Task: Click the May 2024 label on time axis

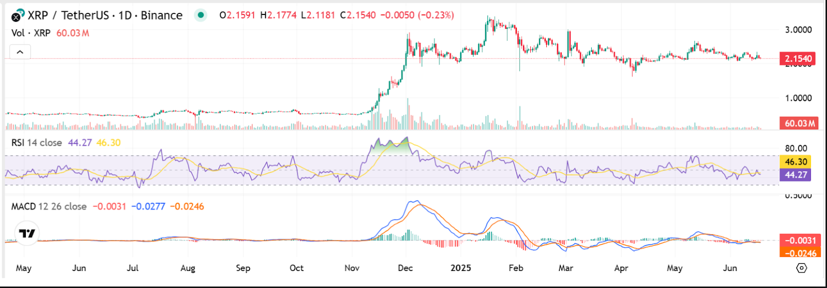Action: click(x=24, y=268)
